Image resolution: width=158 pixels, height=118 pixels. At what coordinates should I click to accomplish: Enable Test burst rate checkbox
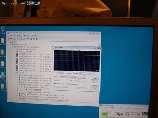click(x=68, y=84)
